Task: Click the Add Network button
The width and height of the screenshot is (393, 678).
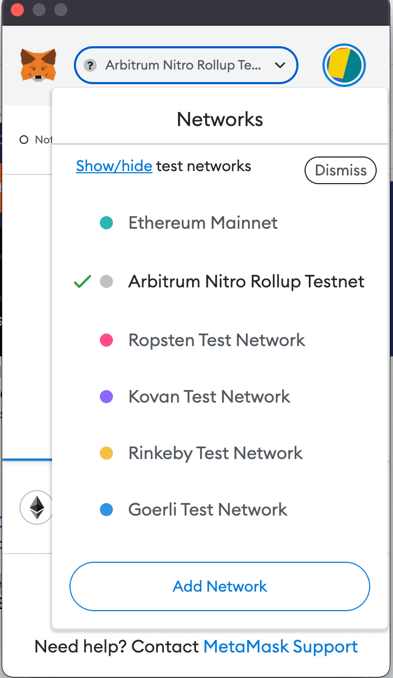Action: coord(219,586)
